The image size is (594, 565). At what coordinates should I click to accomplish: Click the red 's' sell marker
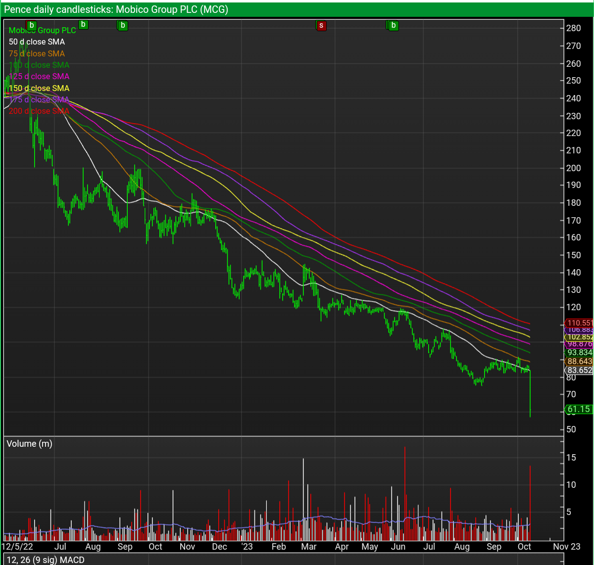point(321,25)
